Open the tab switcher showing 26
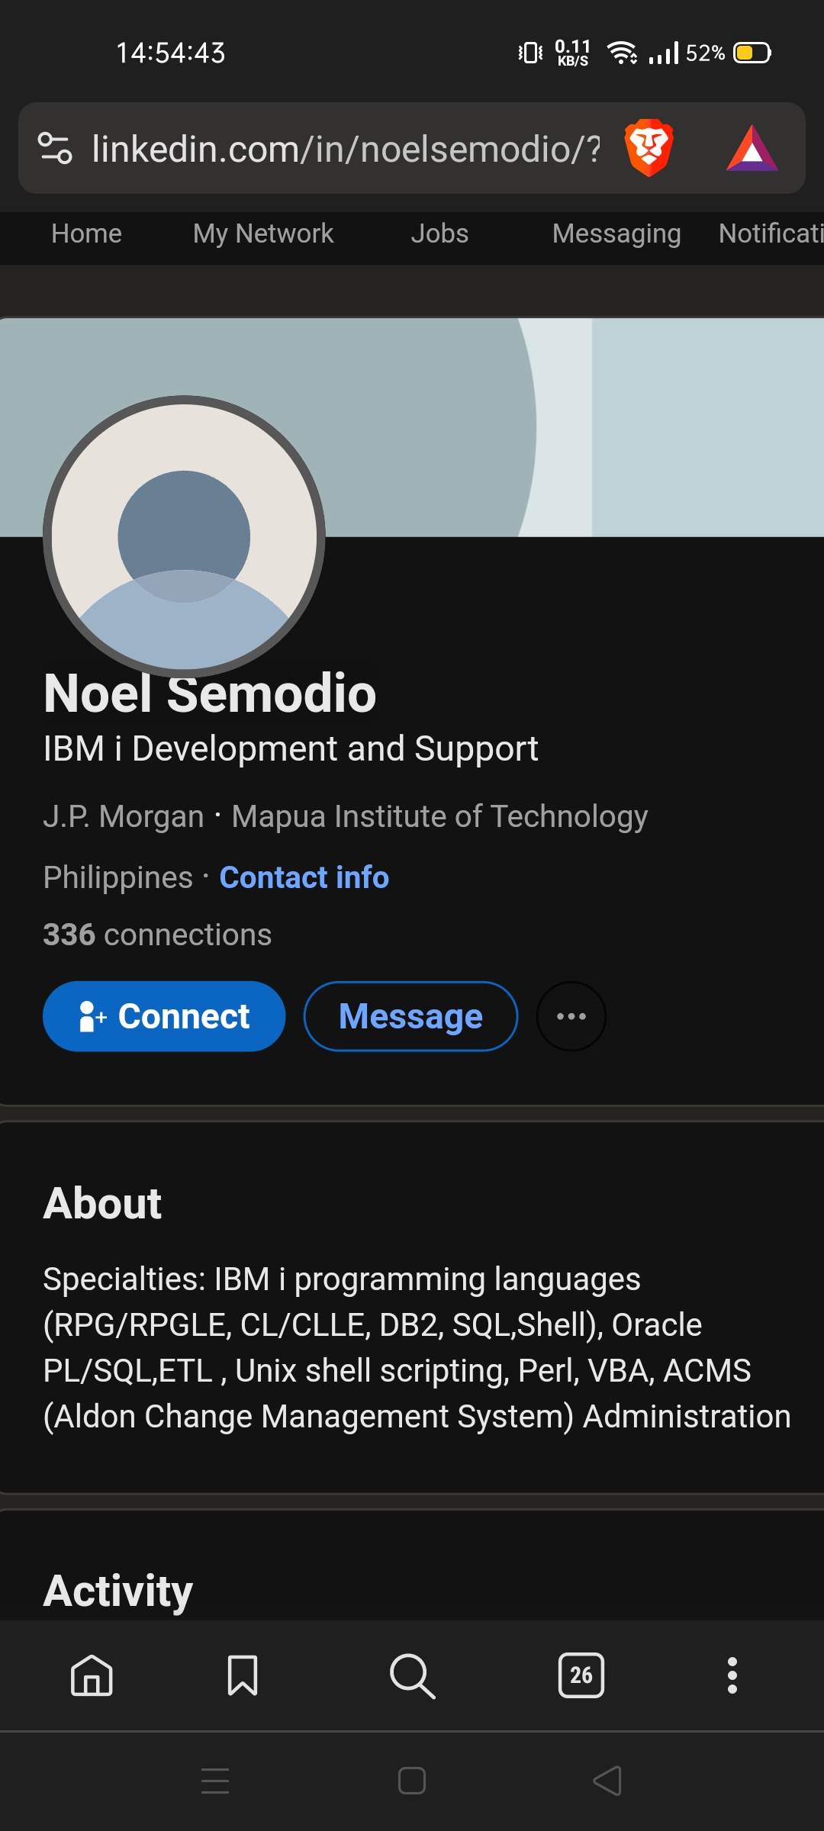824x1831 pixels. [581, 1675]
